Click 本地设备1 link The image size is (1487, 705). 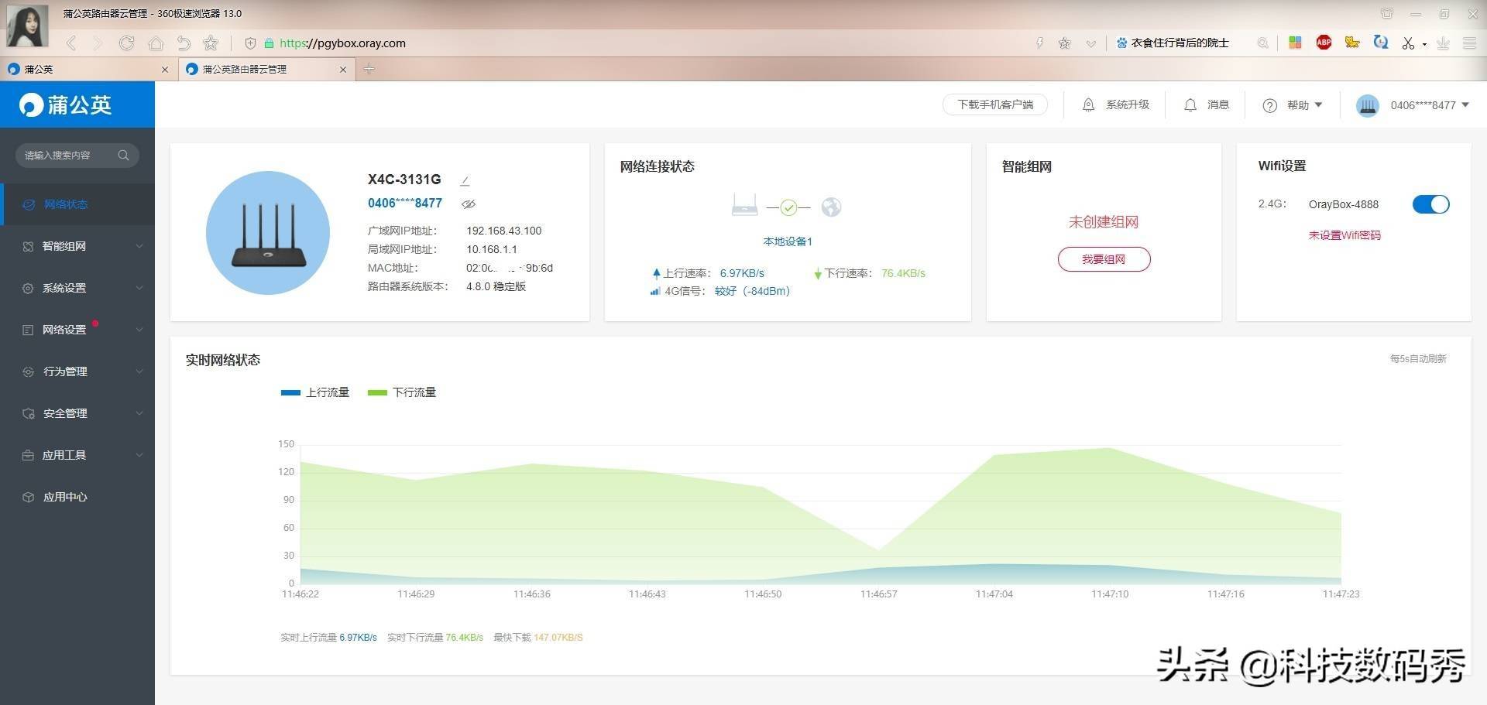point(788,241)
